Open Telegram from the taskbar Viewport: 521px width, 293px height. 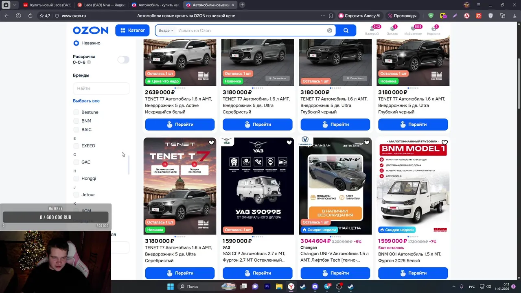point(327,286)
